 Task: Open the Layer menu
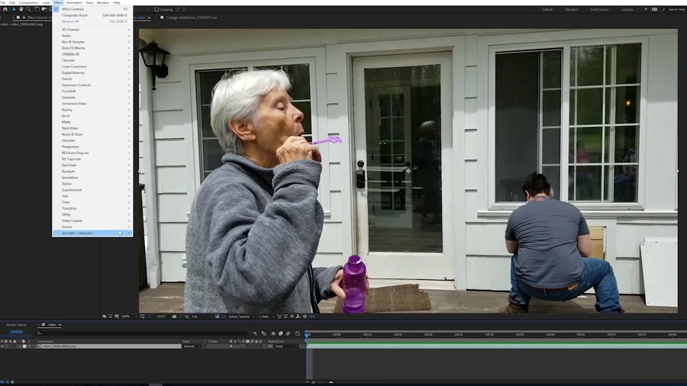(46, 2)
